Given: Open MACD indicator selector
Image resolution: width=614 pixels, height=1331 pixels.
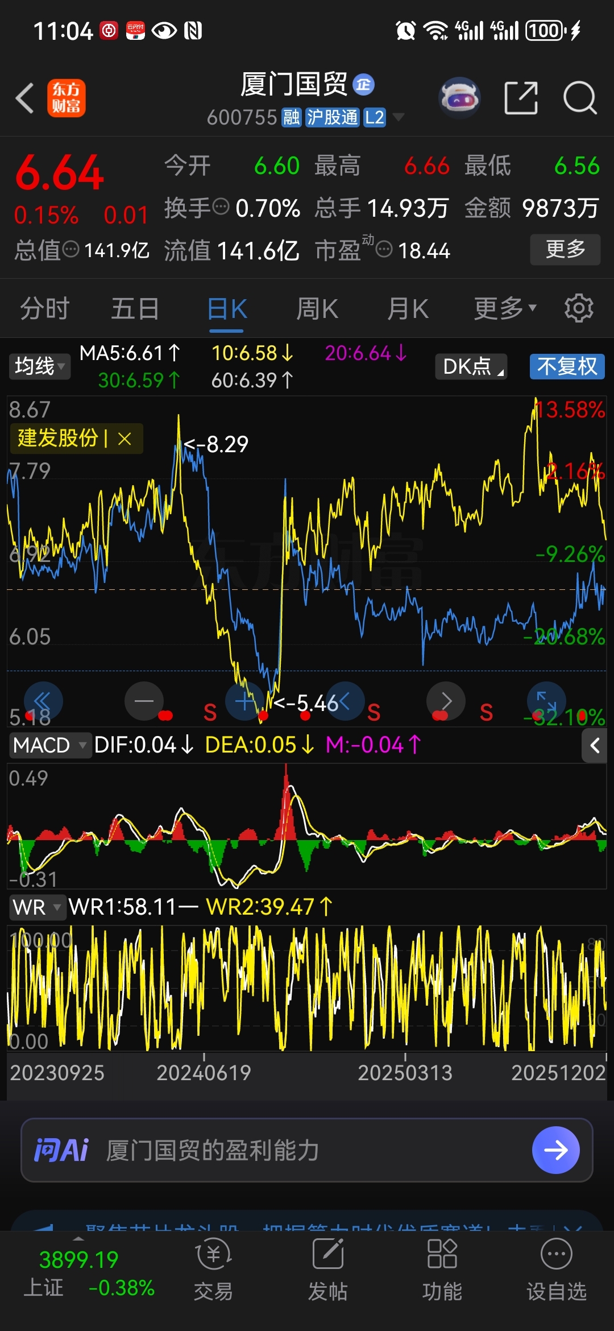Looking at the screenshot, I should tap(50, 745).
